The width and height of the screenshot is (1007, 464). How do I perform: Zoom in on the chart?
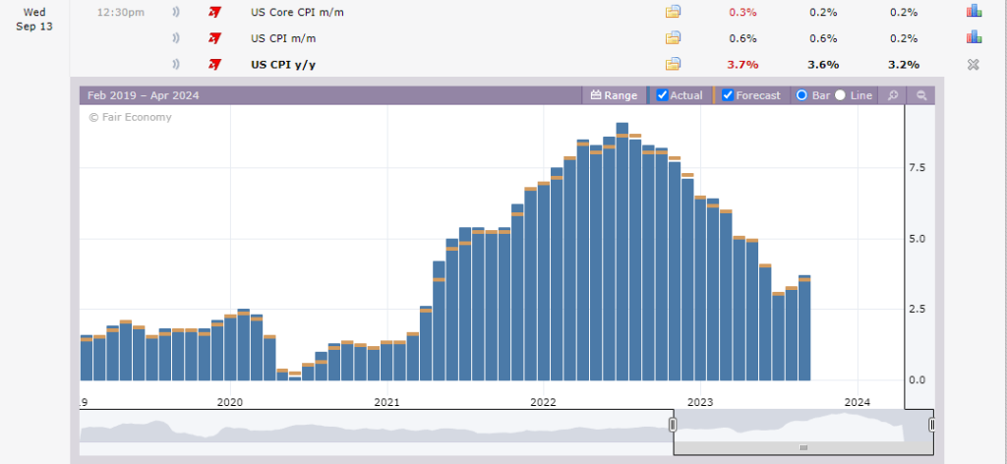pyautogui.click(x=893, y=95)
